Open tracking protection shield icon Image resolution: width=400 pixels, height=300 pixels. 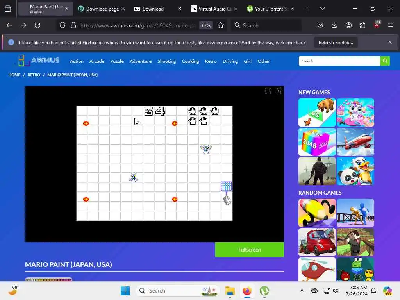tap(62, 25)
